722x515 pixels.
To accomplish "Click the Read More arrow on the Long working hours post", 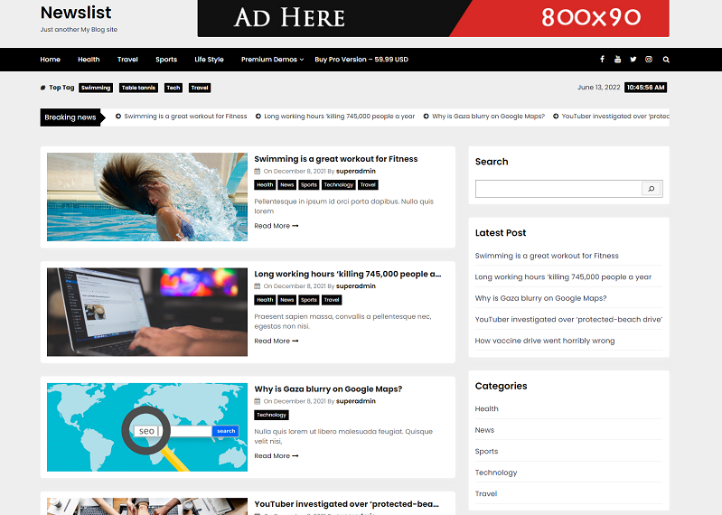I will tap(295, 341).
